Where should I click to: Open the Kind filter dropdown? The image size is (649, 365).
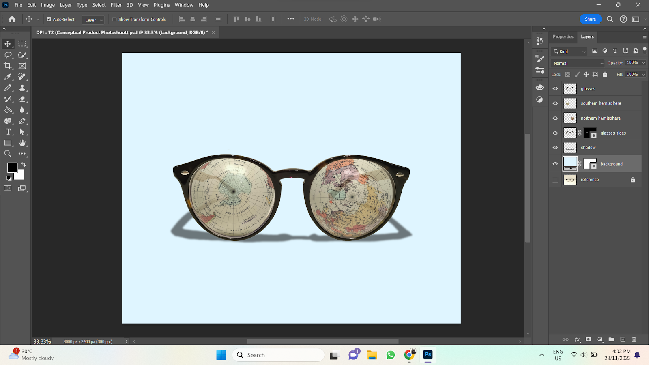point(569,52)
